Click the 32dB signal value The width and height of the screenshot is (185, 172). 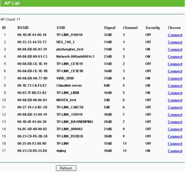tap(108, 35)
